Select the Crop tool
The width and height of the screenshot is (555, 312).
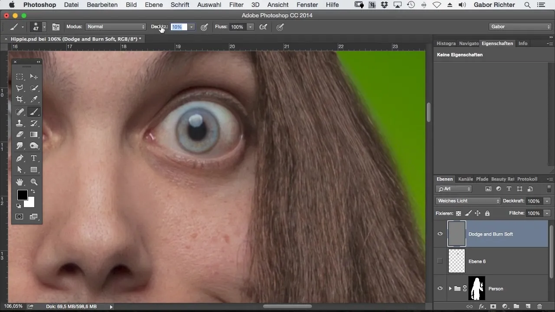[x=20, y=99]
